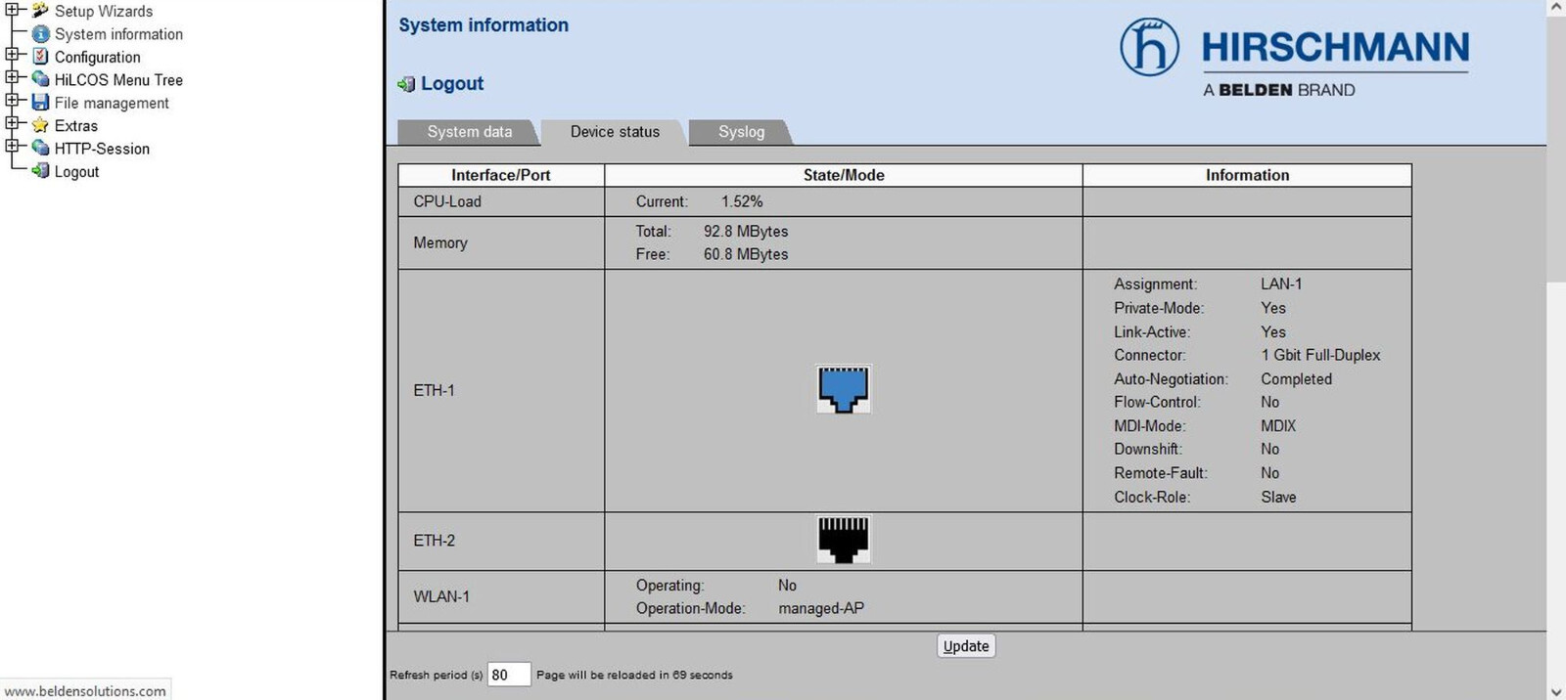Click the File management floppy disk icon
The height and width of the screenshot is (700, 1566).
point(40,103)
